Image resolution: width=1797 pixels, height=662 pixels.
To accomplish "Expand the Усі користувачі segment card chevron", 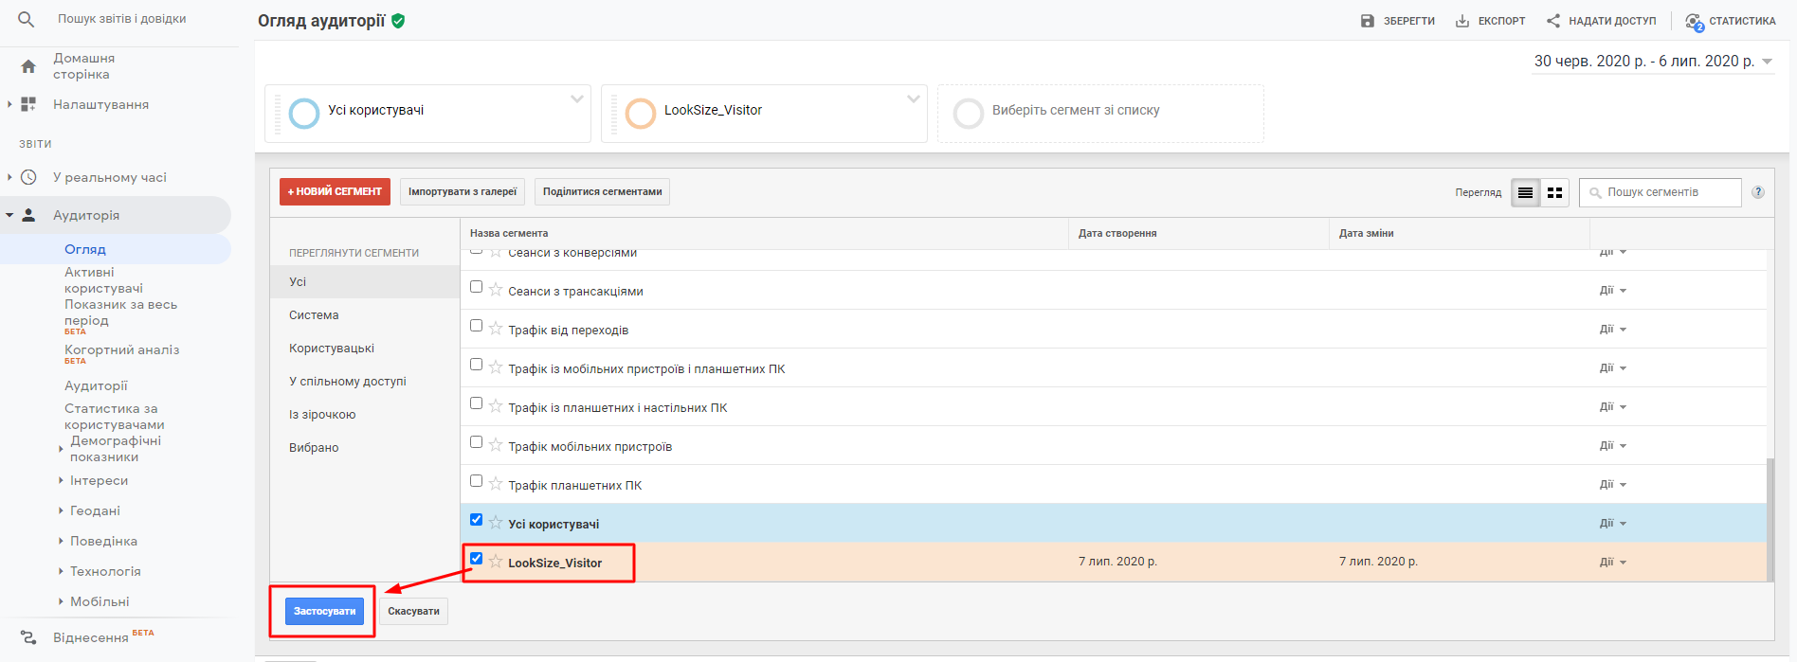I will [x=576, y=98].
